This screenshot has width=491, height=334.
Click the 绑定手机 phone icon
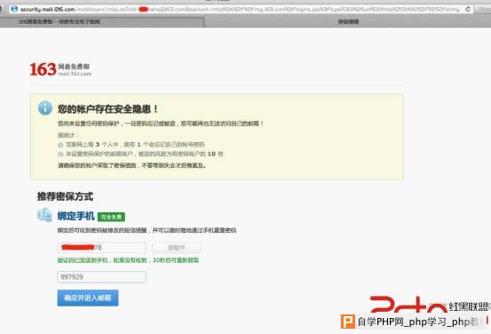pyautogui.click(x=44, y=215)
